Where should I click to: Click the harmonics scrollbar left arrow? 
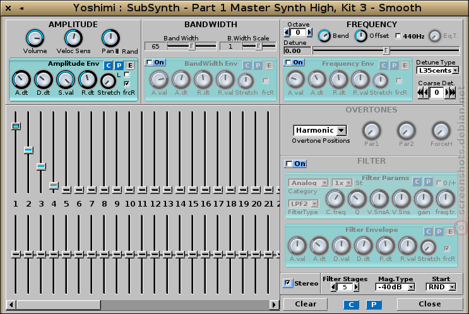coord(11,305)
